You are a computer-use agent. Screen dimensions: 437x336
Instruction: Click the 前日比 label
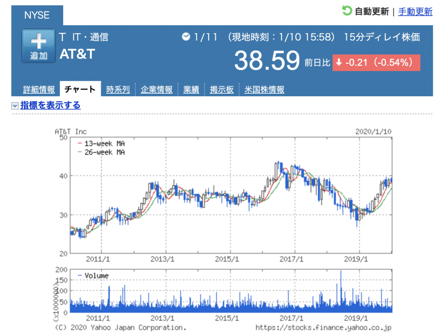tap(317, 63)
